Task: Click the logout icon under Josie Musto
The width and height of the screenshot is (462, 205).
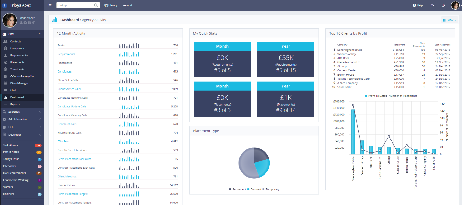Action: tap(33, 23)
